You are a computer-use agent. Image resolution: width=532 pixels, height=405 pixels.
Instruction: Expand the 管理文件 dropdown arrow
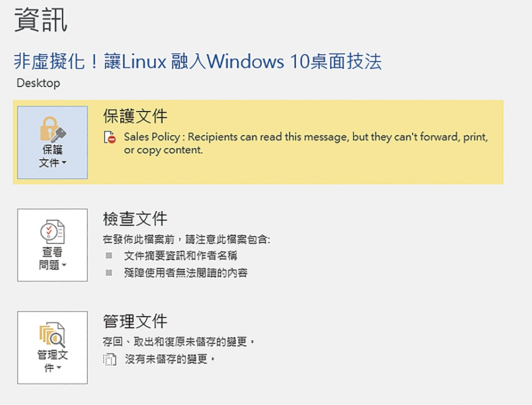coord(59,368)
